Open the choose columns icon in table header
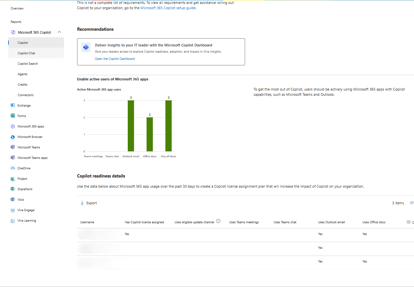This screenshot has height=287, width=414. 408,222
